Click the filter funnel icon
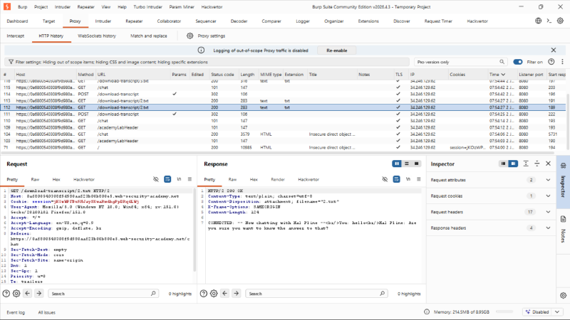 11,62
